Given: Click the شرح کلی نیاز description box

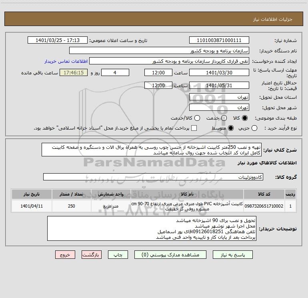Looking at the screenshot, I should [x=152, y=150].
